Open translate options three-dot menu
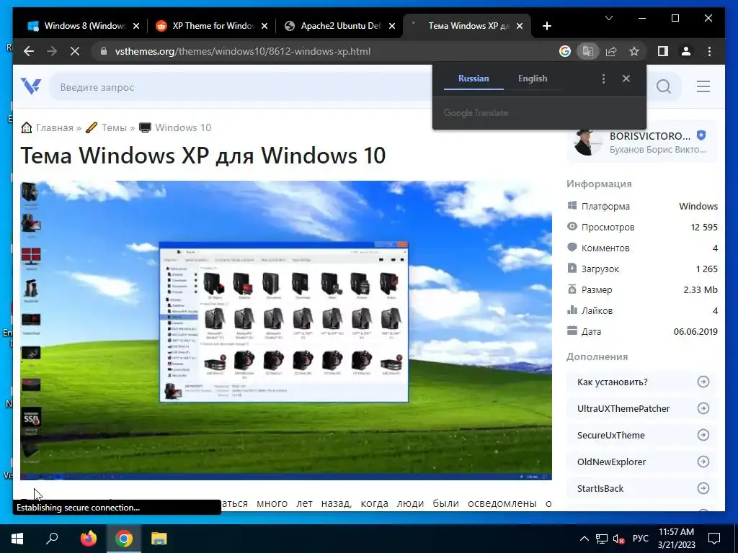 click(x=603, y=78)
